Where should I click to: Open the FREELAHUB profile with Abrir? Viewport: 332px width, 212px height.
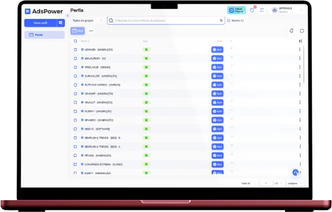click(217, 67)
